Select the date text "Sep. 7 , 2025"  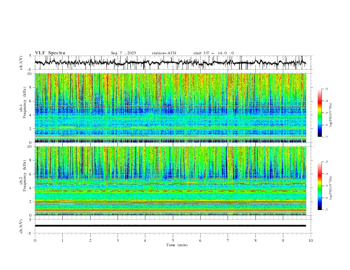(123, 53)
